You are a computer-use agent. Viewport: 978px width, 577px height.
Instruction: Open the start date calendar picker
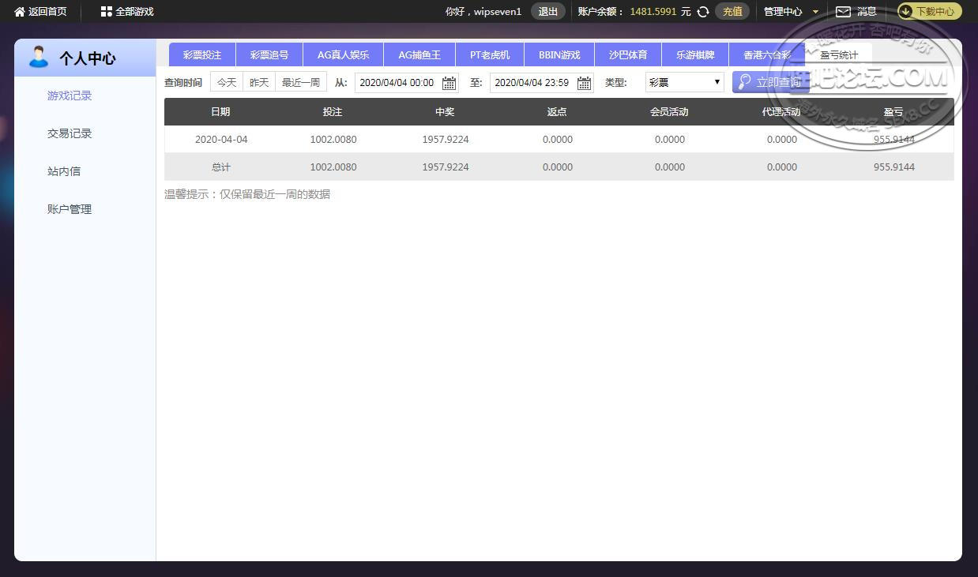tap(449, 83)
